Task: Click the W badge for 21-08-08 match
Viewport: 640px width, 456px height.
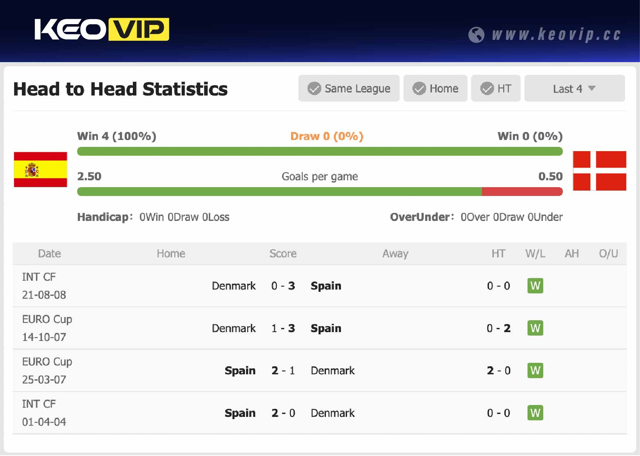Action: 535,286
